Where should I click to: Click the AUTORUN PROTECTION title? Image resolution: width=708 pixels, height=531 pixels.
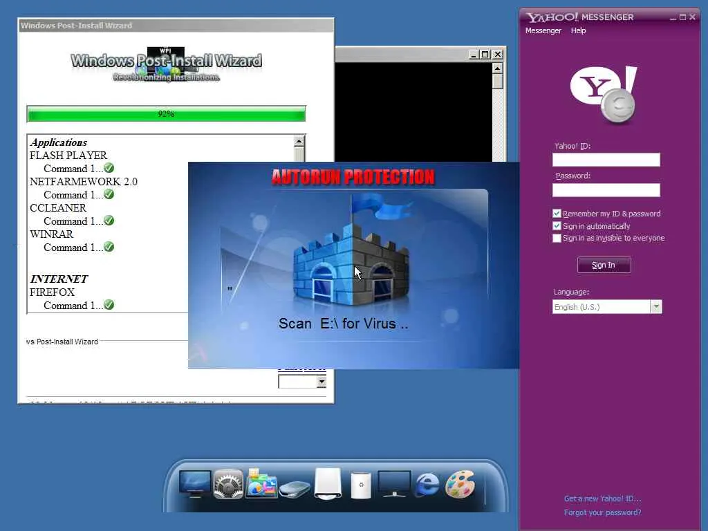click(x=353, y=177)
